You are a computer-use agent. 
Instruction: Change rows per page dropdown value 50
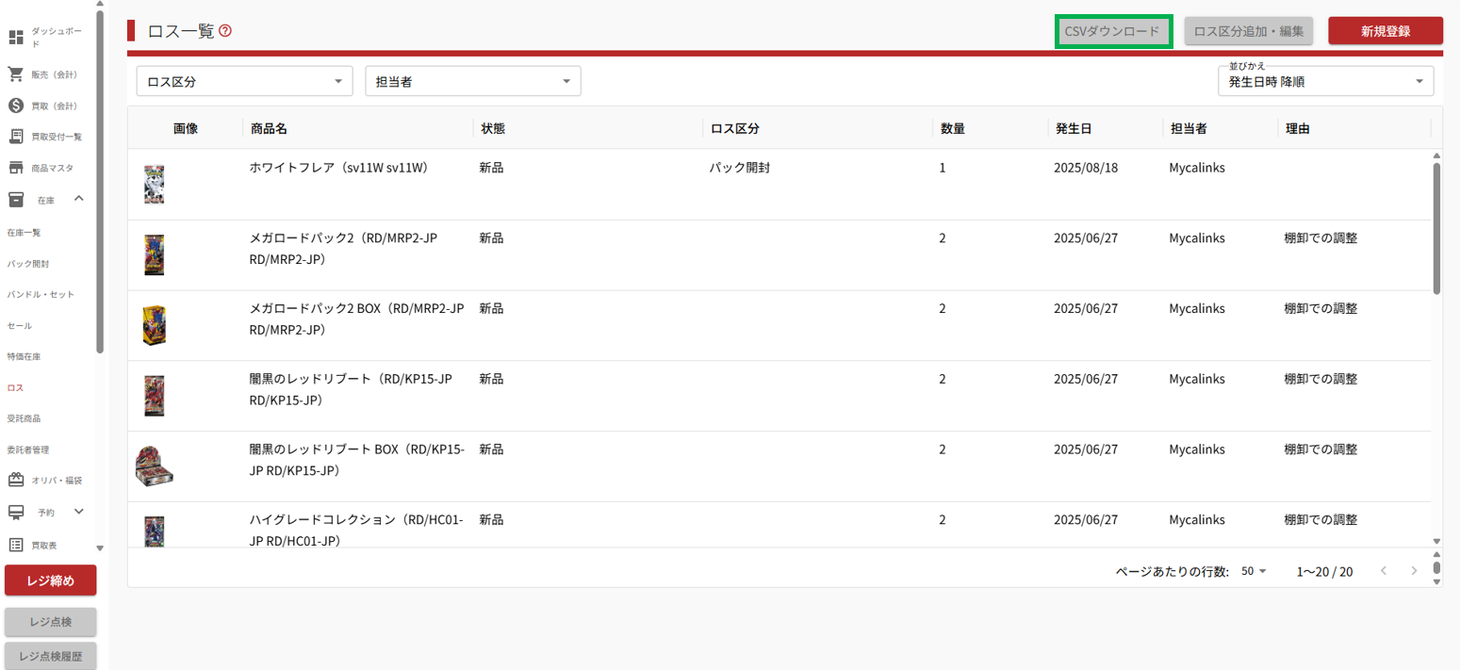[x=1255, y=571]
